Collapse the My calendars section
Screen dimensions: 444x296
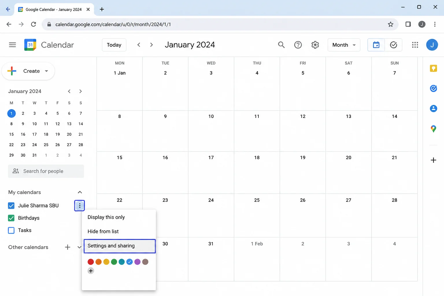tap(80, 192)
